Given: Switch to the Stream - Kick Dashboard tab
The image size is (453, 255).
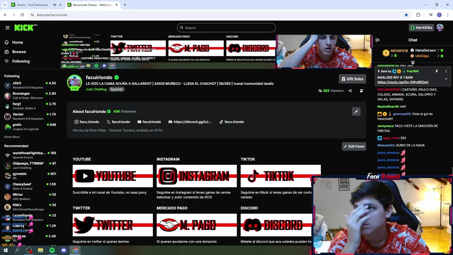Looking at the screenshot, I should tap(32, 5).
